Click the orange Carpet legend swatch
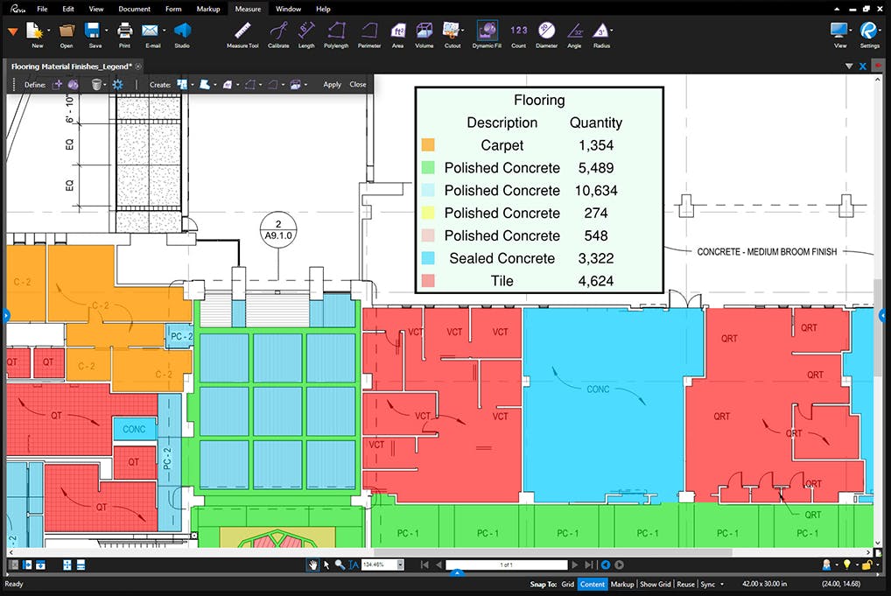The image size is (891, 596). pyautogui.click(x=428, y=145)
